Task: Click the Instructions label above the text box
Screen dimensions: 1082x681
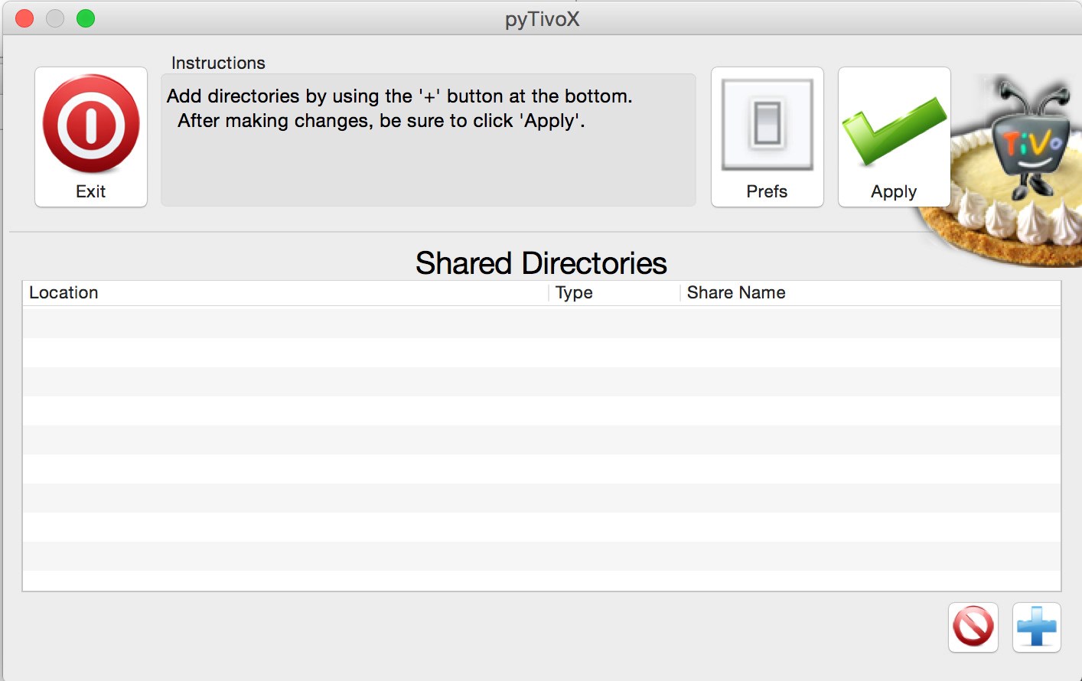Action: (218, 63)
